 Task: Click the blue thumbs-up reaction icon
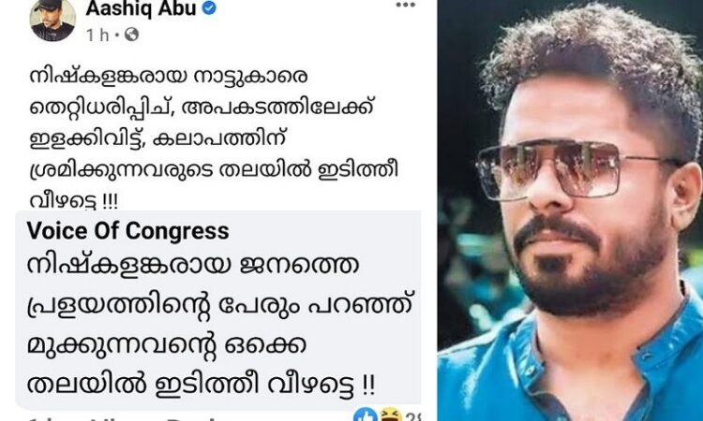pyautogui.click(x=366, y=414)
